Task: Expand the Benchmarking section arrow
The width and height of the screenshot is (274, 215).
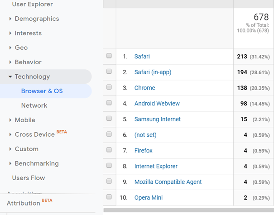Action: click(10, 163)
